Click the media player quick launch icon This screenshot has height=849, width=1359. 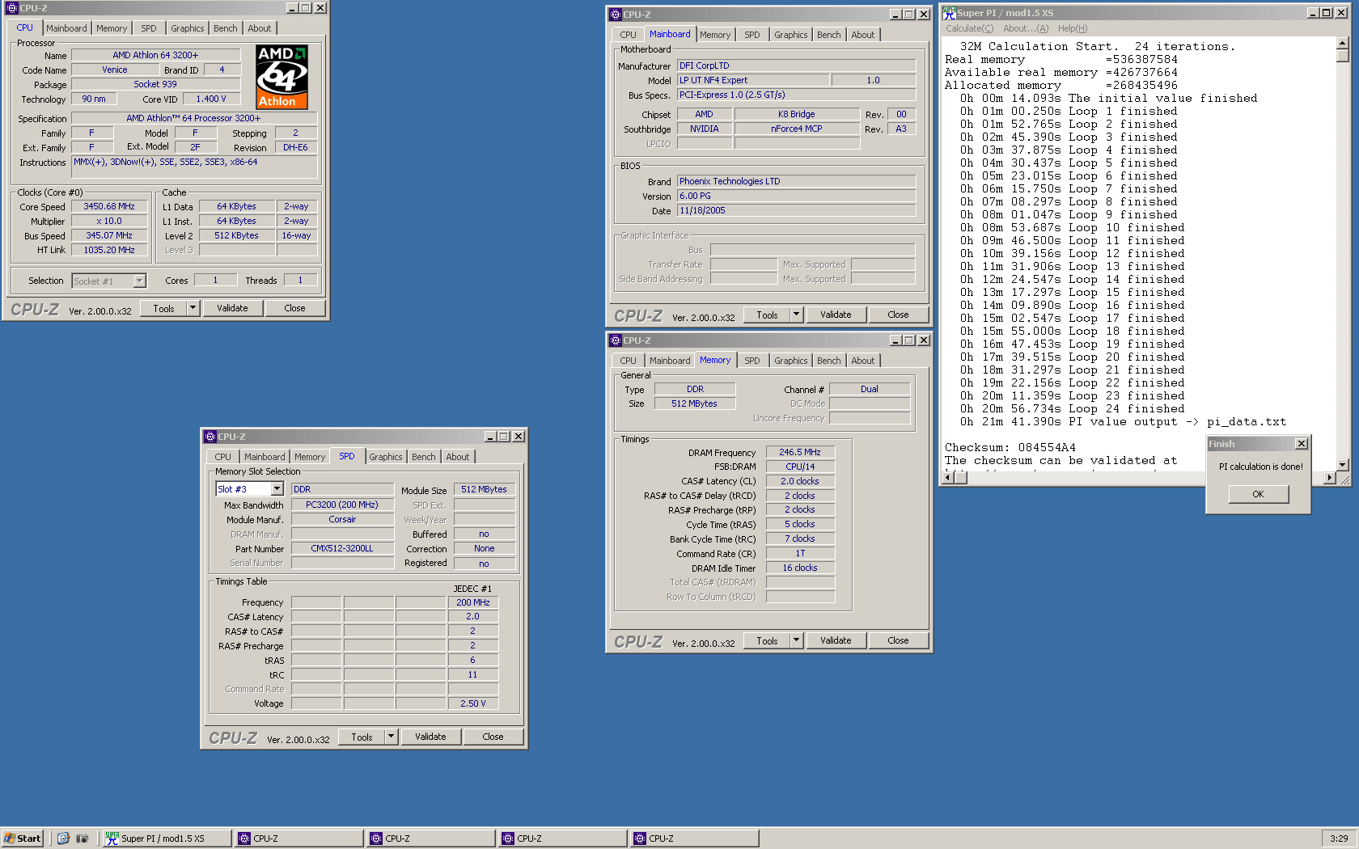point(82,838)
